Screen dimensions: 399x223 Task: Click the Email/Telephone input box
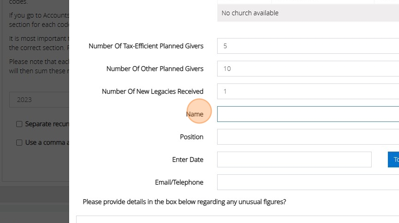(x=308, y=182)
